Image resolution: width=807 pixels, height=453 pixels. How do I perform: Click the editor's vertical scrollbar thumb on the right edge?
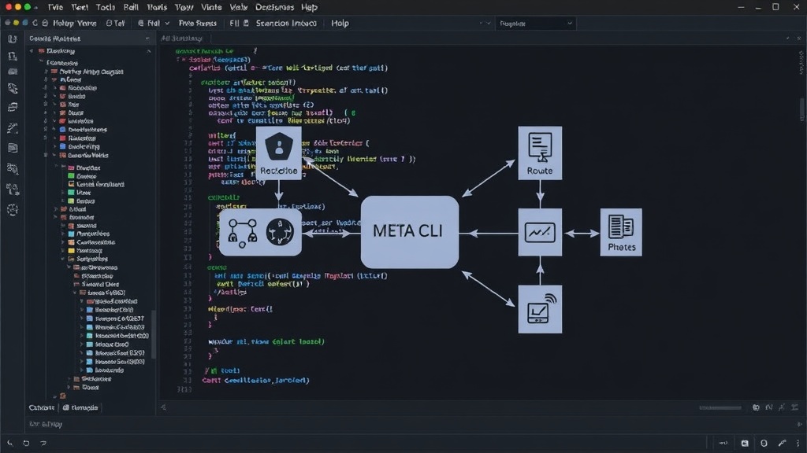tap(801, 109)
